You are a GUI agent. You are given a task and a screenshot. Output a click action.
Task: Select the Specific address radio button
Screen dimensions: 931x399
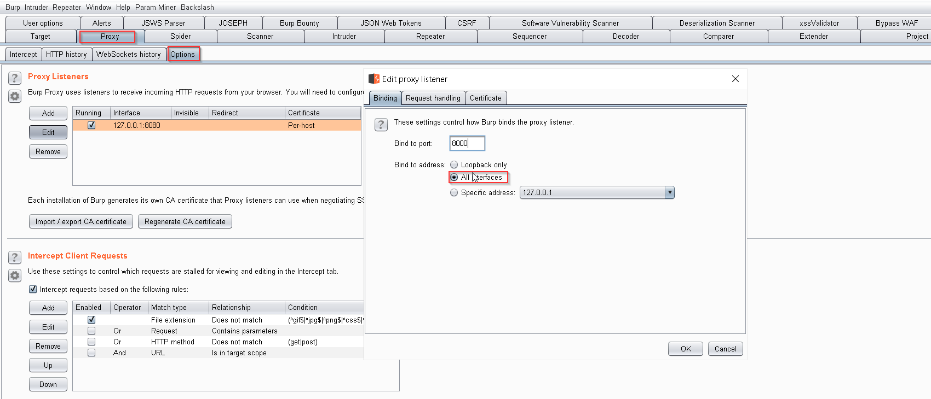click(x=454, y=192)
